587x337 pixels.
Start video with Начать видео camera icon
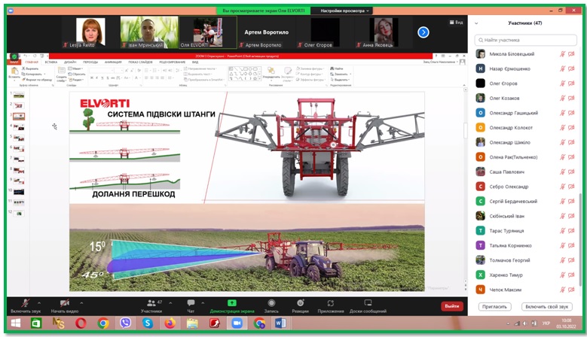(x=65, y=303)
